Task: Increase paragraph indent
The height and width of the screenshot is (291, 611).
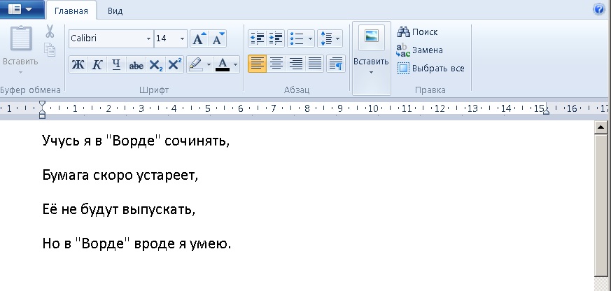Action: 276,38
